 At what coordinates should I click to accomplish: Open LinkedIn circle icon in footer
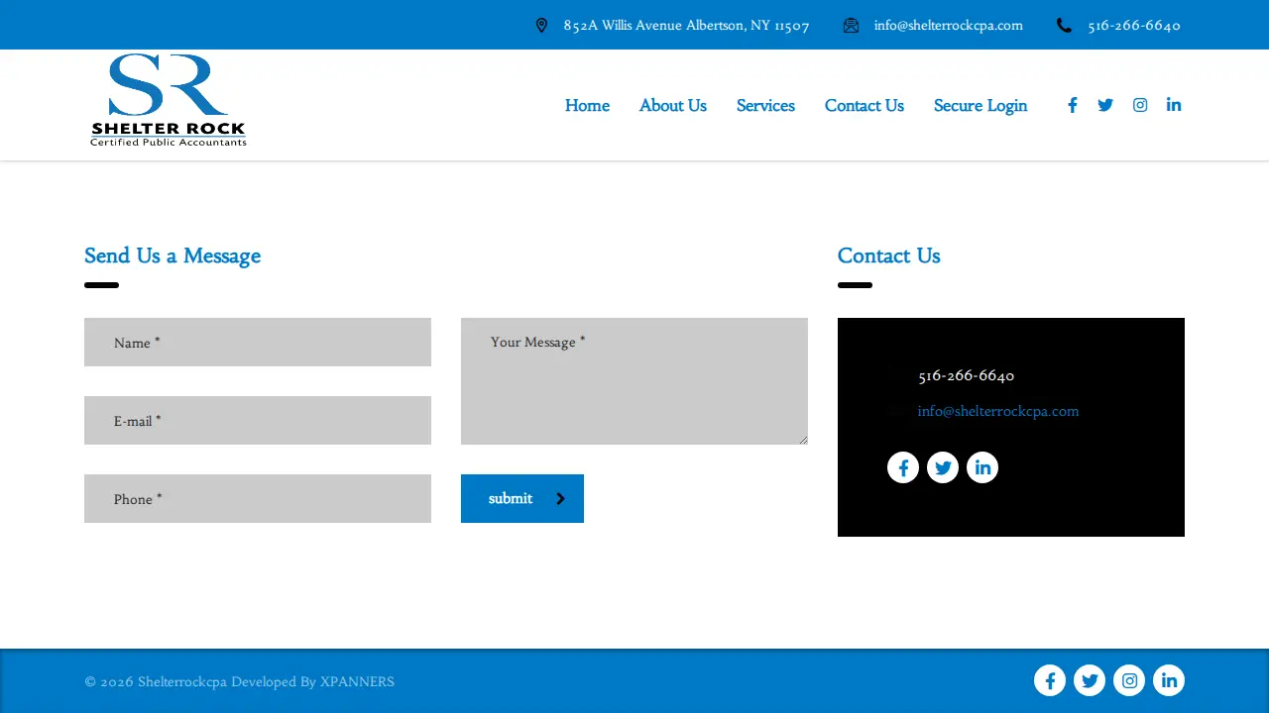[x=1169, y=680]
